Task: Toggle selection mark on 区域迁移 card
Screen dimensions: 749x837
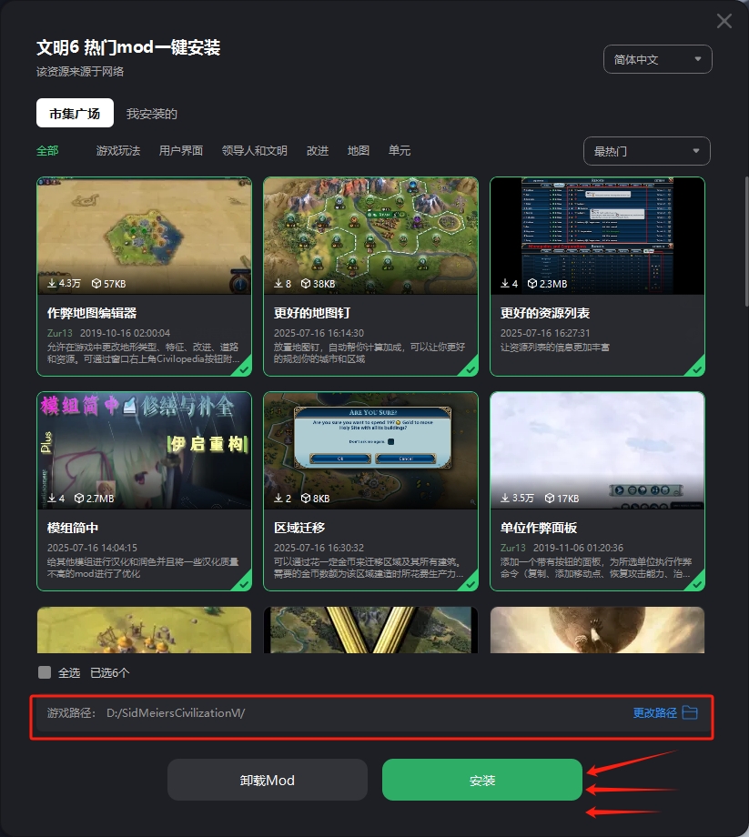Action: (470, 583)
